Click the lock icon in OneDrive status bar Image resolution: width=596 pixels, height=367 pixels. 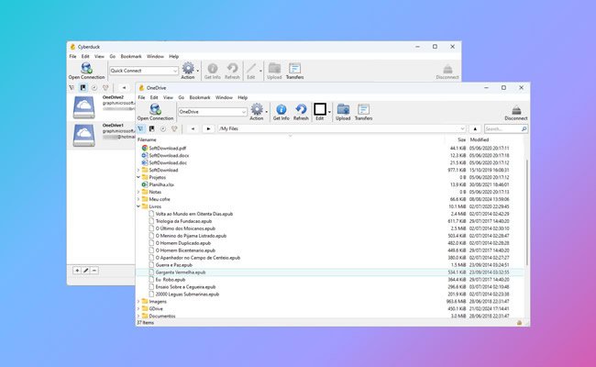pos(519,323)
